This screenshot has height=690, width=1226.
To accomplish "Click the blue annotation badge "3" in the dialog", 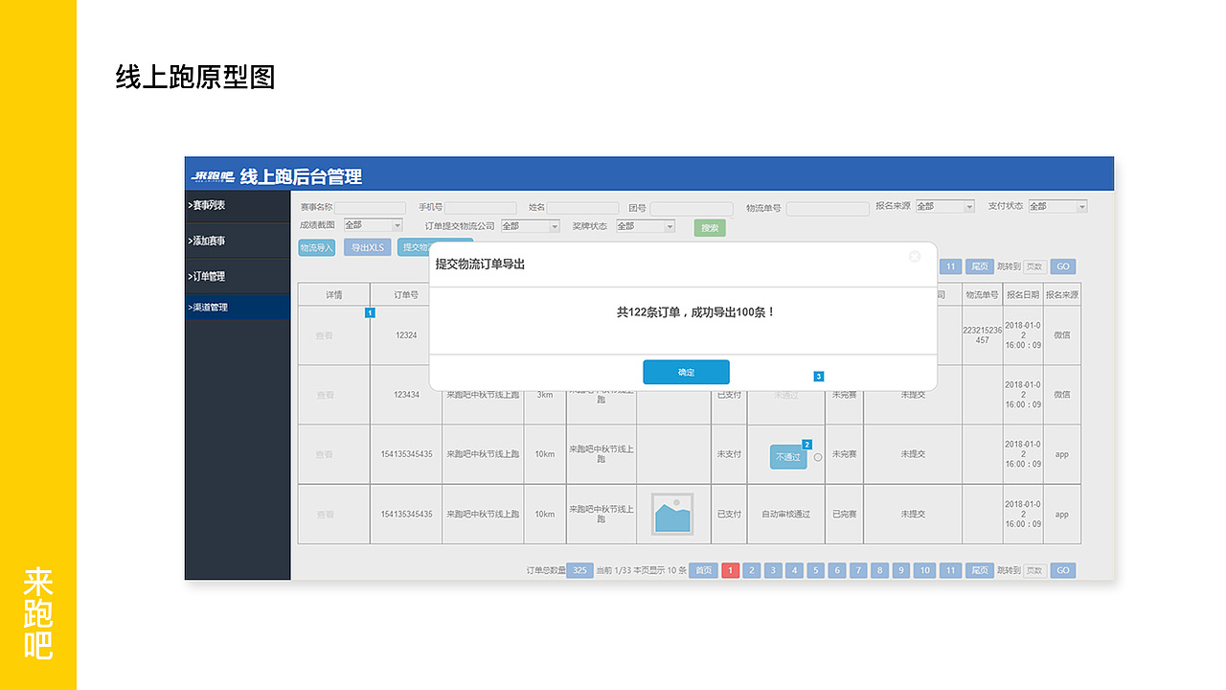I will [818, 377].
